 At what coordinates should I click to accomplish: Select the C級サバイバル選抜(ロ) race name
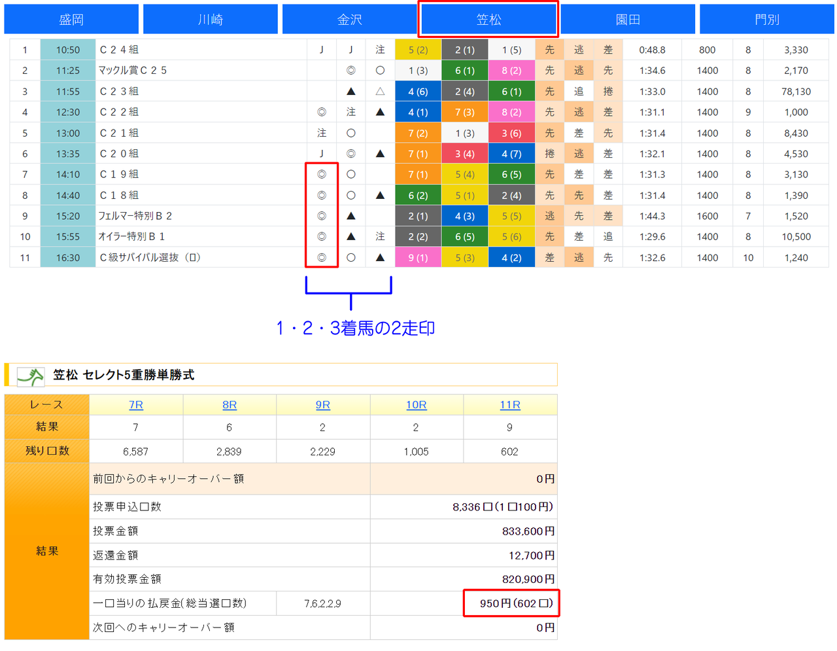(150, 257)
